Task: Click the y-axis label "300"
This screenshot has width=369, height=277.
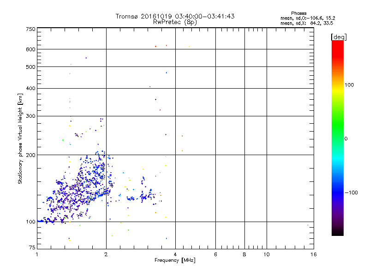Action: coord(30,116)
